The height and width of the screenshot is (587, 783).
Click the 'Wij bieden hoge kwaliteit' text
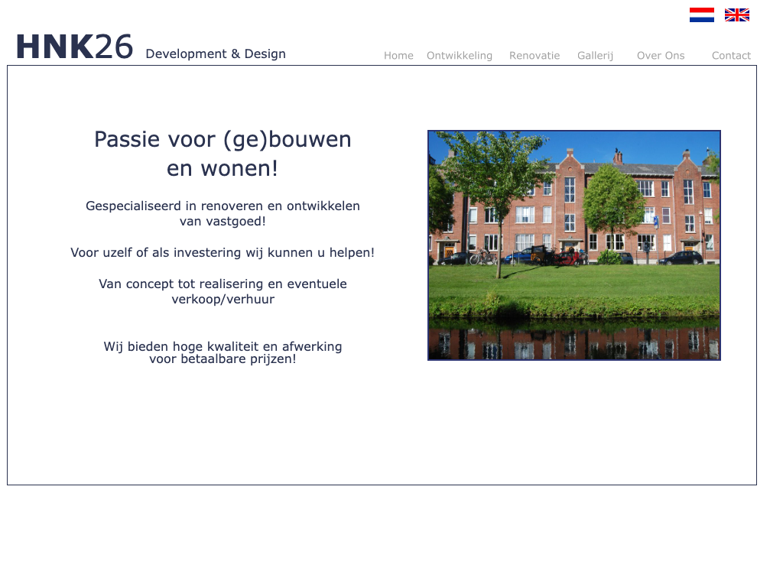coord(223,352)
